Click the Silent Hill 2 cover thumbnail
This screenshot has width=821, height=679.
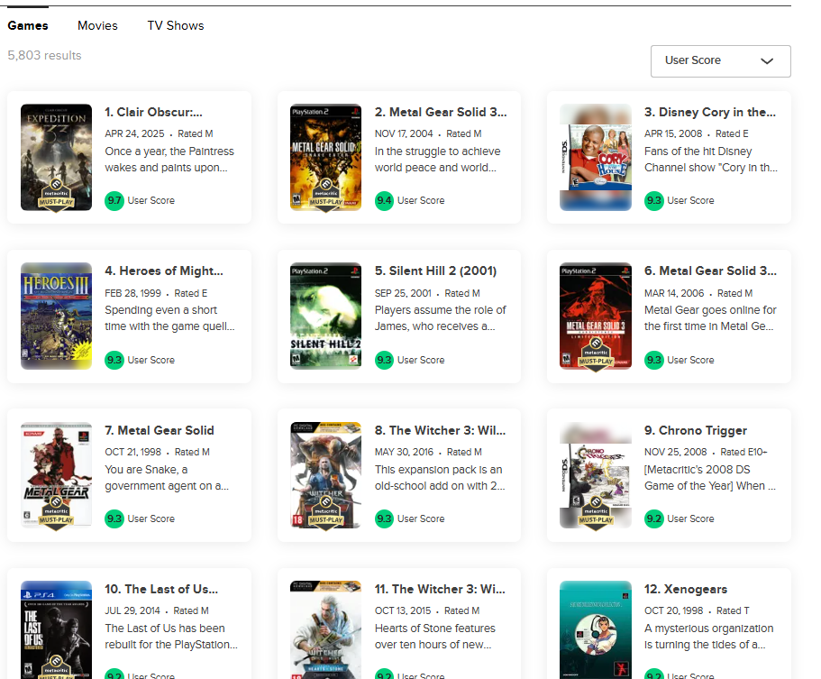click(x=325, y=317)
